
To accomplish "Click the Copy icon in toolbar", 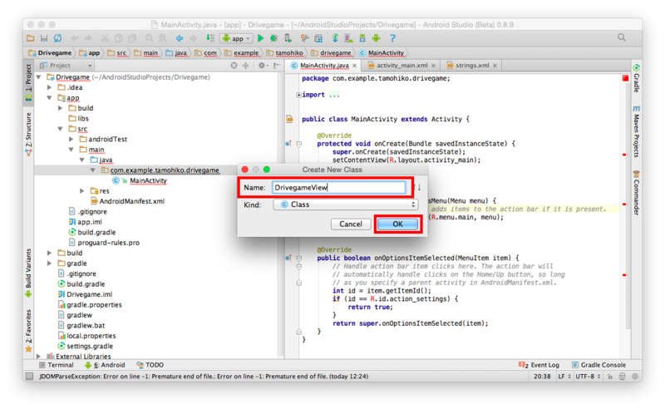I will [119, 38].
